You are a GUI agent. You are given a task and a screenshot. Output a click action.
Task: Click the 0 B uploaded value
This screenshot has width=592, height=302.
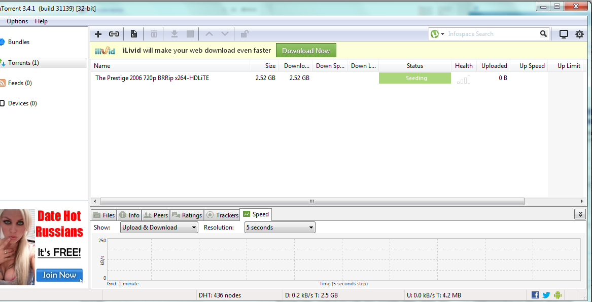coord(503,78)
